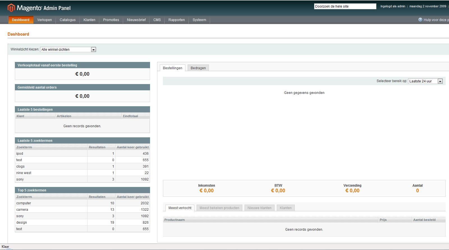This screenshot has width=449, height=250.
Task: Click 'sony' in Laatste 5 zoektermen
Action: coord(82,179)
